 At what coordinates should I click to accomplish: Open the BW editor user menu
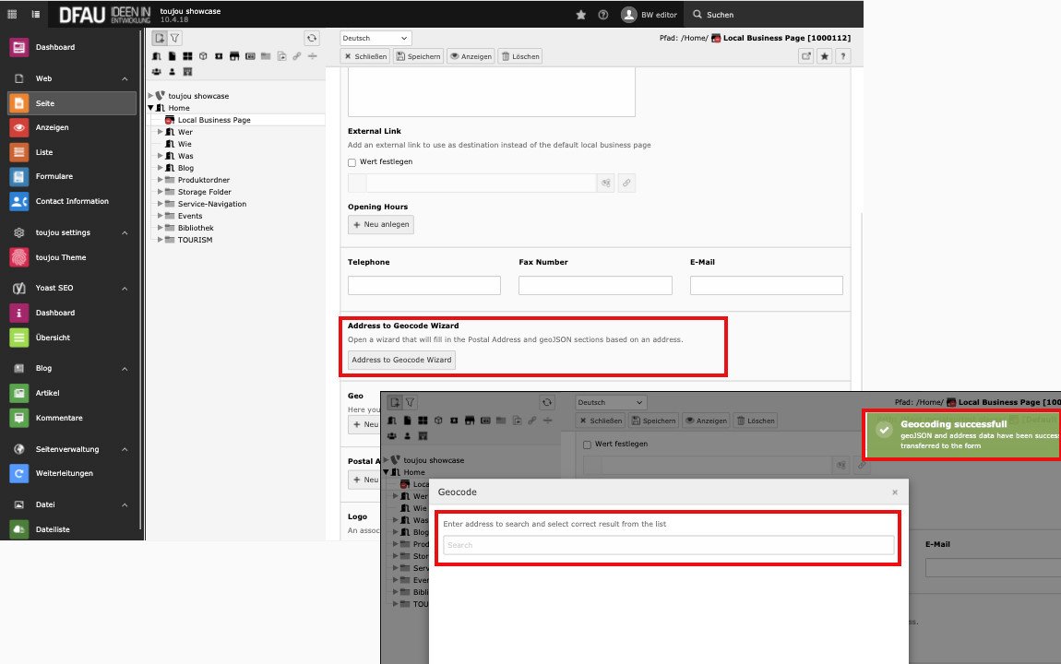[650, 15]
